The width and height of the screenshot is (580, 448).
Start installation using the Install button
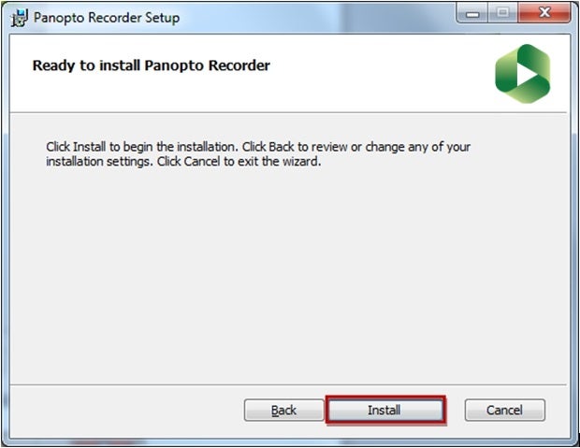[385, 410]
